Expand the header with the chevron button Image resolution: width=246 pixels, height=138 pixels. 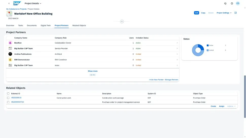122,21
